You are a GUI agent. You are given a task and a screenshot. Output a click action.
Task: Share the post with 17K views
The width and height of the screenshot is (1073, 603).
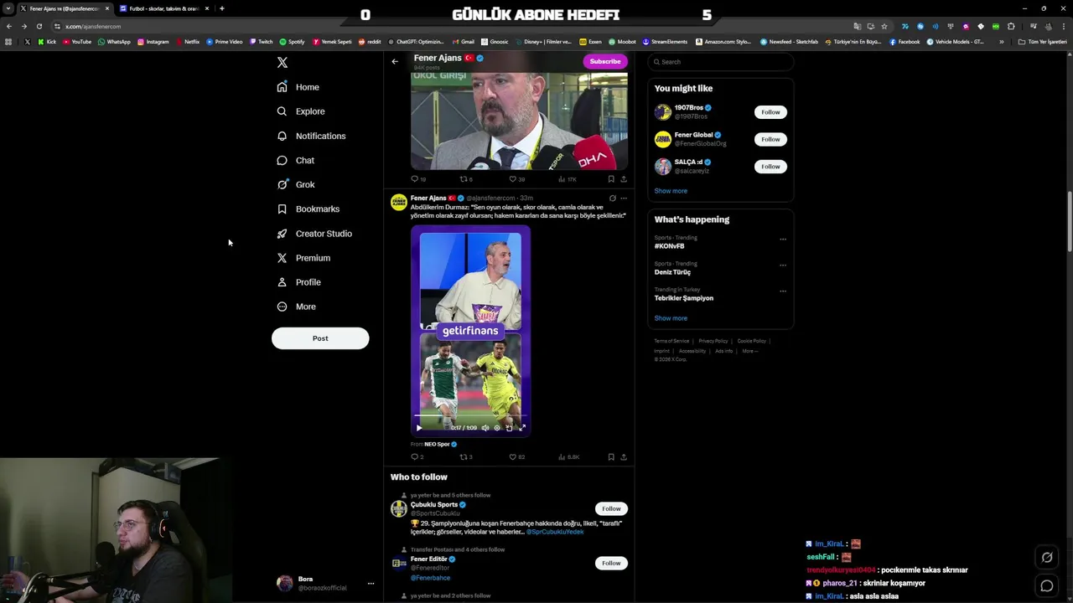[624, 178]
